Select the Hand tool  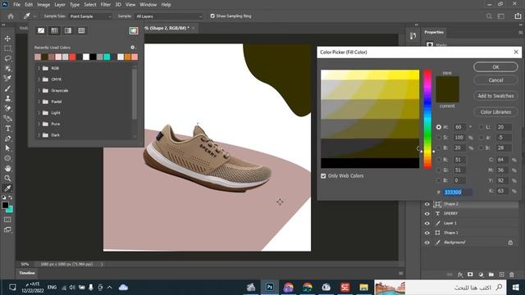click(x=7, y=168)
